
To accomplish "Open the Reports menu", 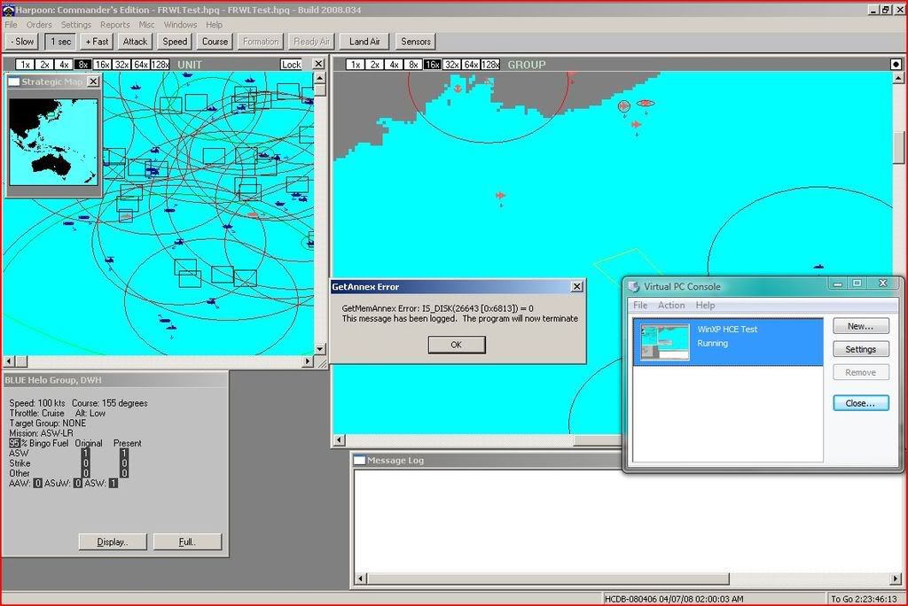I will pyautogui.click(x=114, y=25).
